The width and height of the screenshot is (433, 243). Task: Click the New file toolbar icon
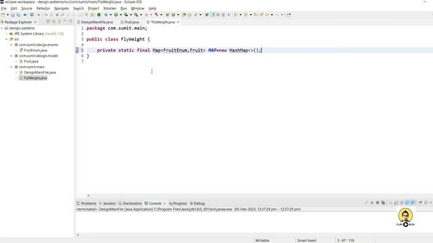pyautogui.click(x=3, y=15)
